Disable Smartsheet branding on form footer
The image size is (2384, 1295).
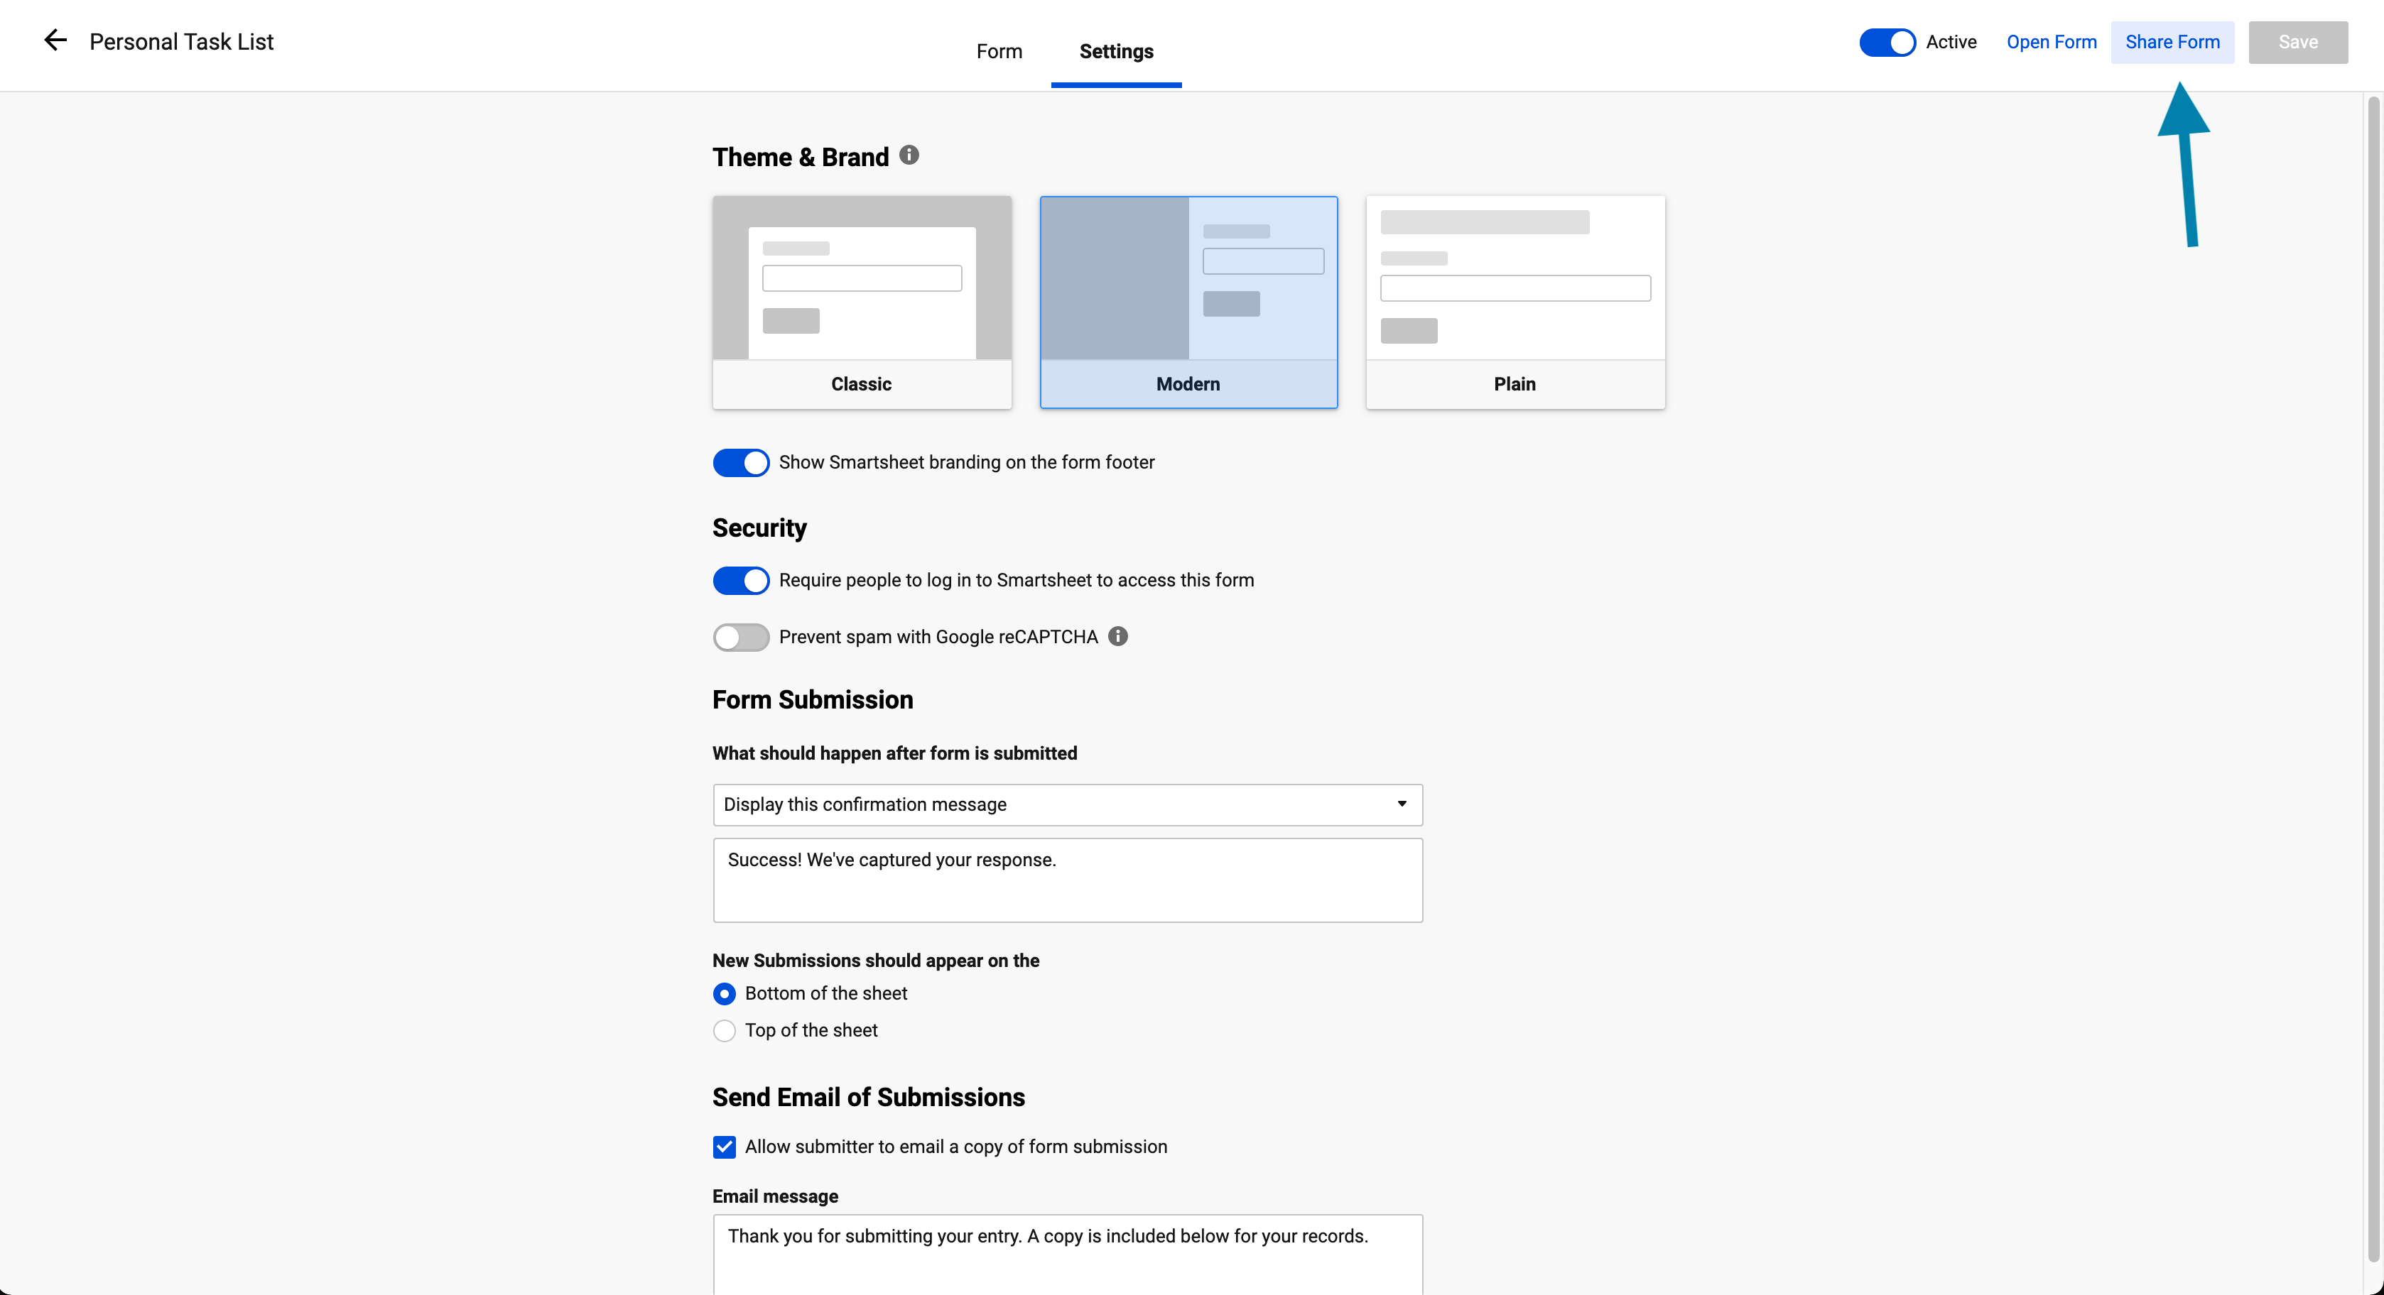click(x=740, y=462)
